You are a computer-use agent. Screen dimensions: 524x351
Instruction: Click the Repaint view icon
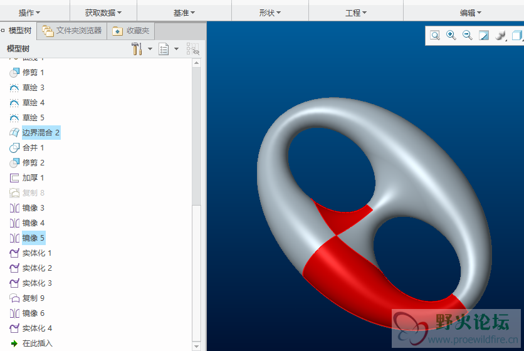coord(483,35)
